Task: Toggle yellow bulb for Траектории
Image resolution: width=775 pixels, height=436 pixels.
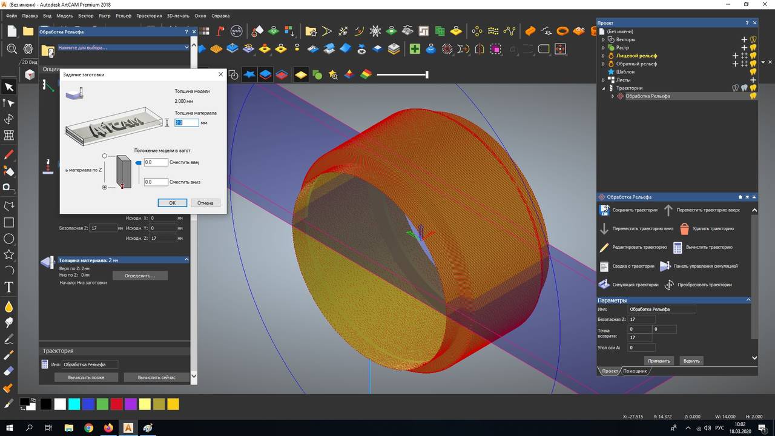Action: click(x=753, y=88)
